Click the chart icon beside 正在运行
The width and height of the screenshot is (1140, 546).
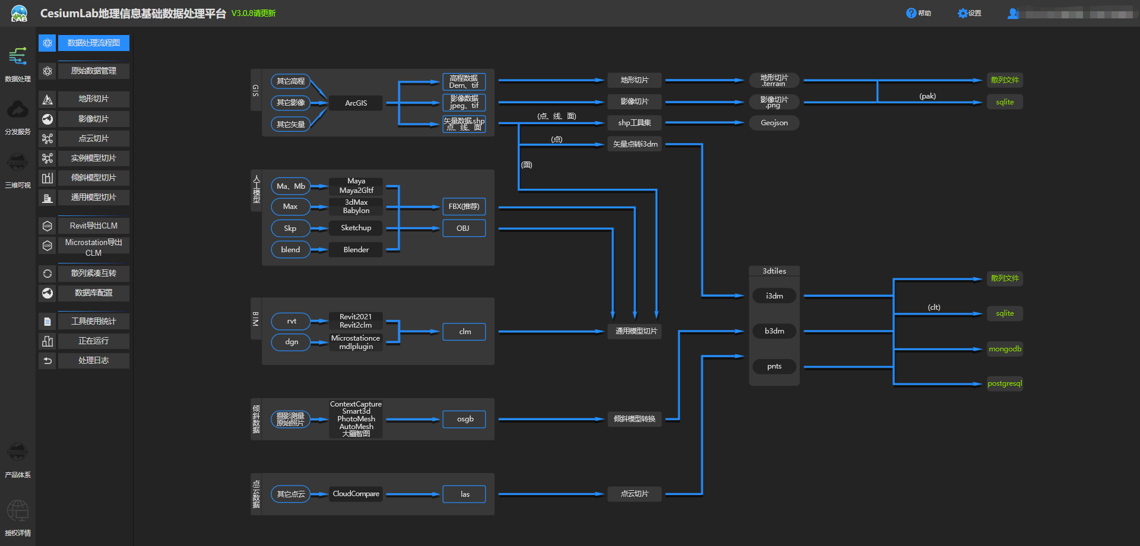[x=47, y=341]
